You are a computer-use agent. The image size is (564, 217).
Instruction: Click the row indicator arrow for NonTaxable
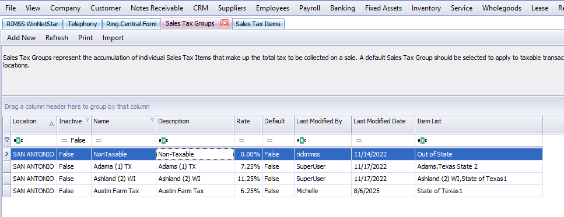click(x=6, y=154)
